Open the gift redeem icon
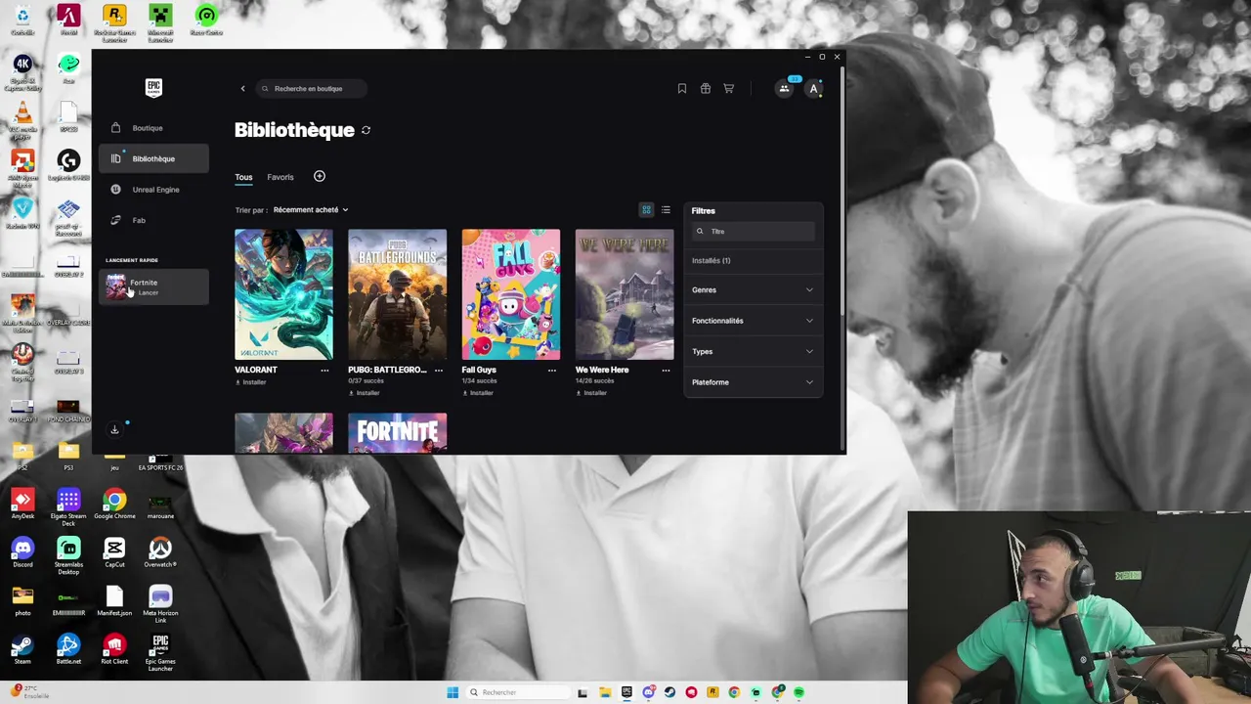 (706, 89)
